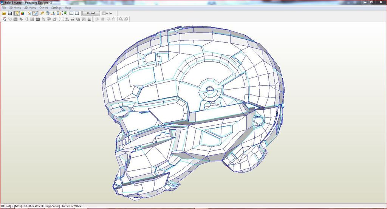The height and width of the screenshot is (209, 387).
Task: Click the cylinder shape toolbar icon
Action: pos(48,13)
